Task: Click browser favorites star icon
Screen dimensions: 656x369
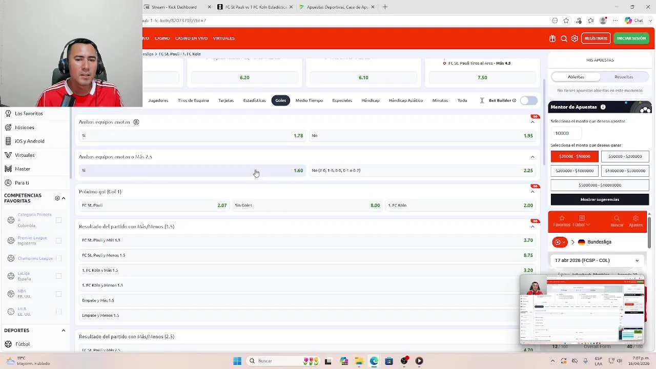Action: click(566, 20)
